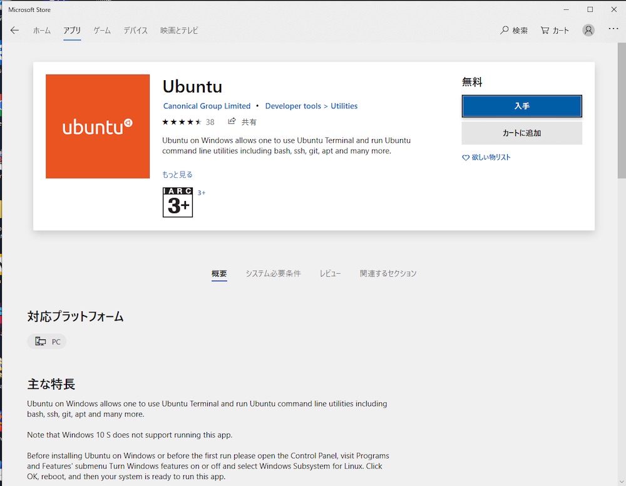Click the カートに追加 button

[522, 133]
